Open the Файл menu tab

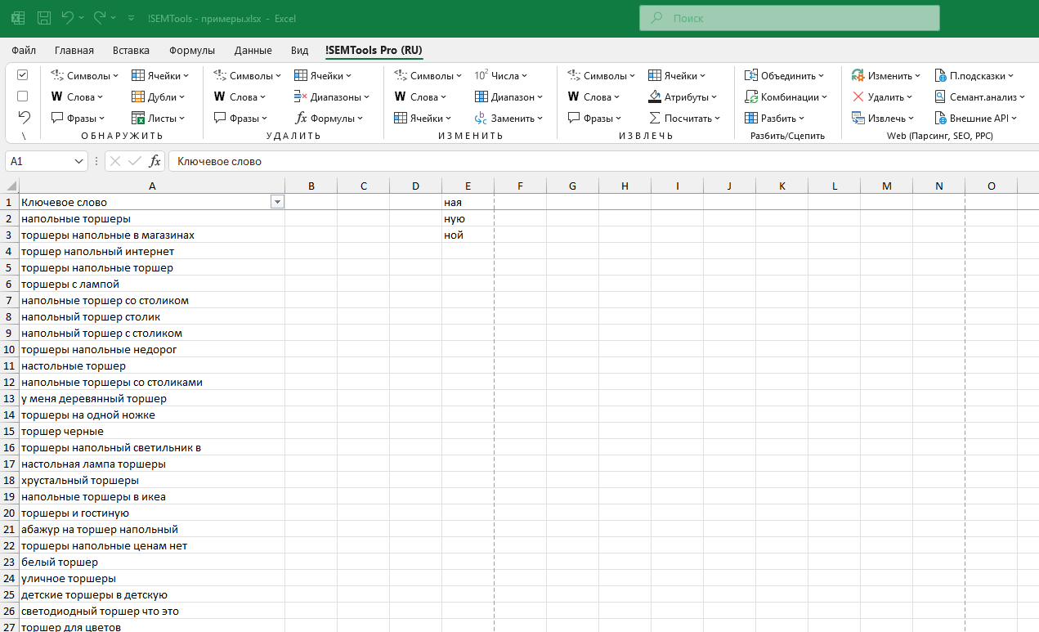24,50
